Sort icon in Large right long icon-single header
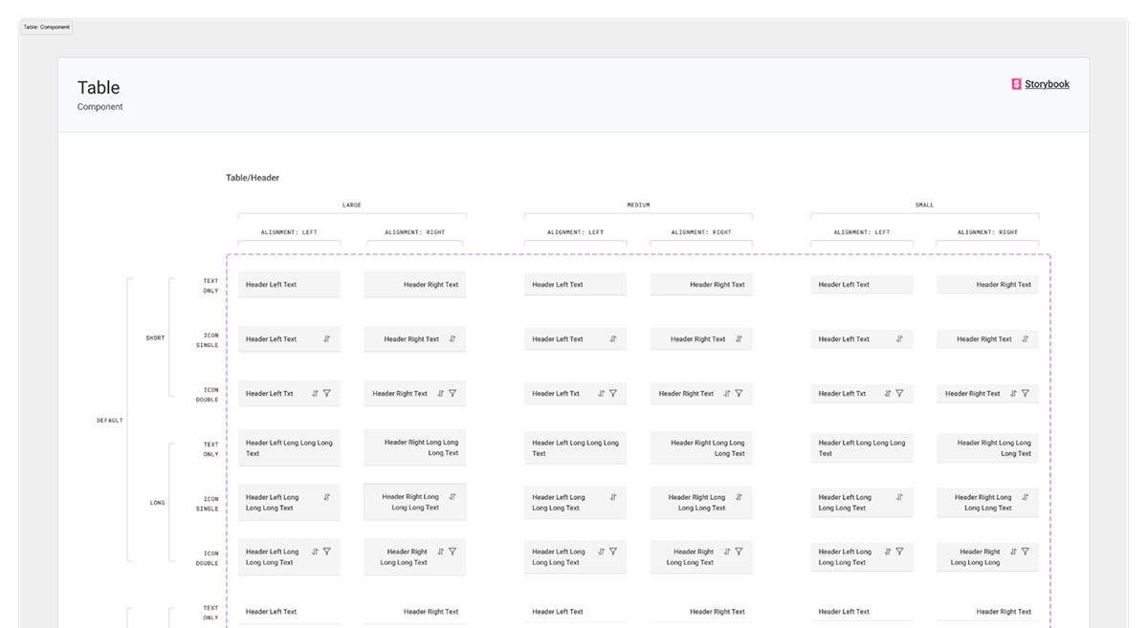This screenshot has width=1148, height=628. [x=453, y=497]
